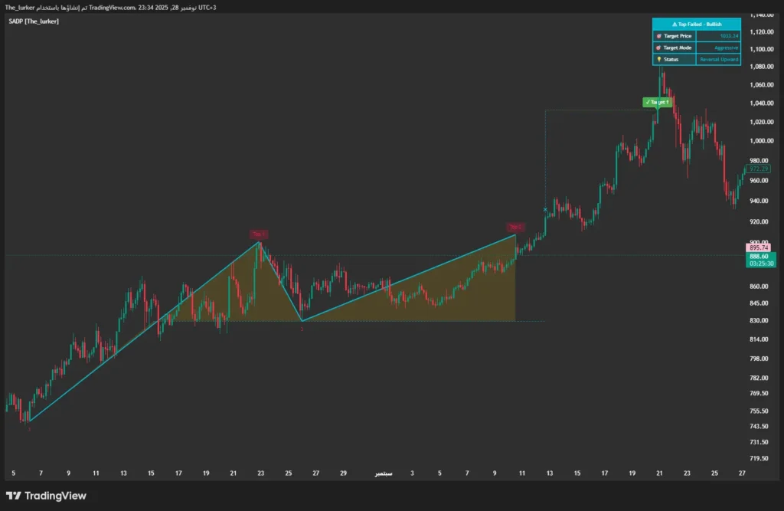The height and width of the screenshot is (511, 784).
Task: Click the 814.00 price axis label
Action: pyautogui.click(x=759, y=339)
